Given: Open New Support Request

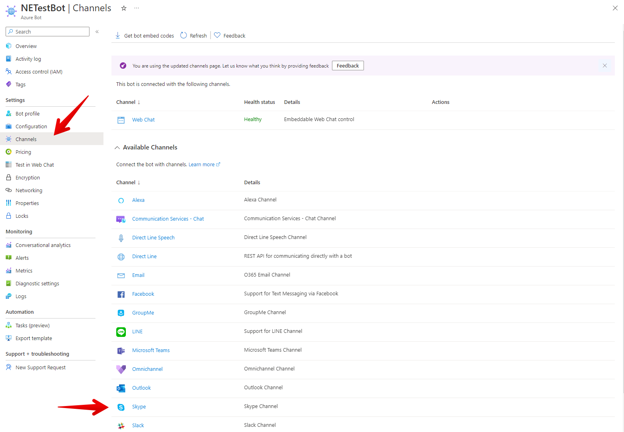Looking at the screenshot, I should [41, 368].
